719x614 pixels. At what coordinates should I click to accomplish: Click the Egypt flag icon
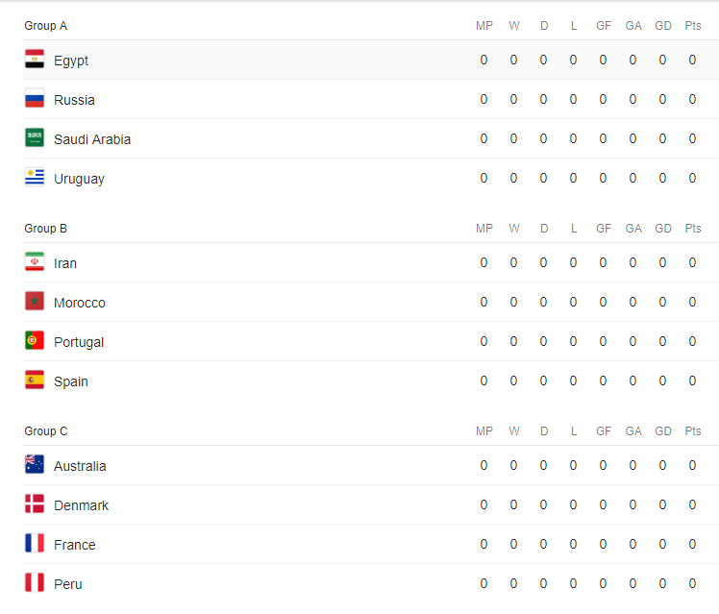[35, 60]
